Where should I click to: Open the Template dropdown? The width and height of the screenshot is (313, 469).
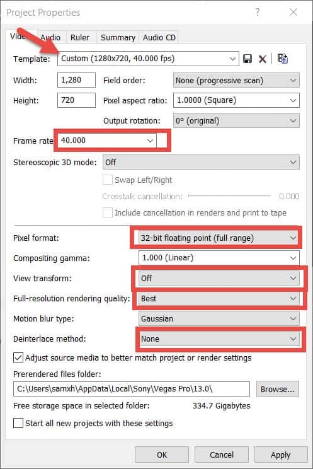148,59
